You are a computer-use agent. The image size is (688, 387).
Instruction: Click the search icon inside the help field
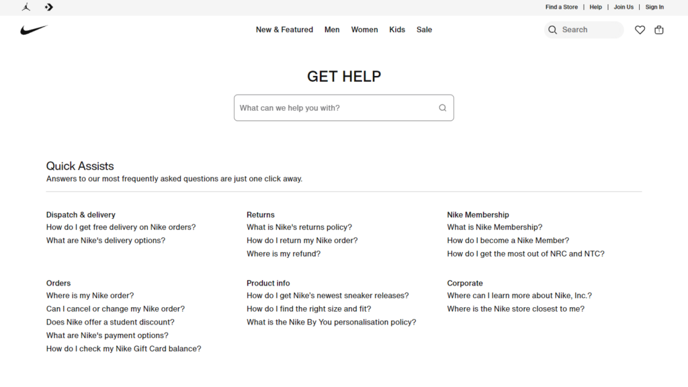(442, 107)
